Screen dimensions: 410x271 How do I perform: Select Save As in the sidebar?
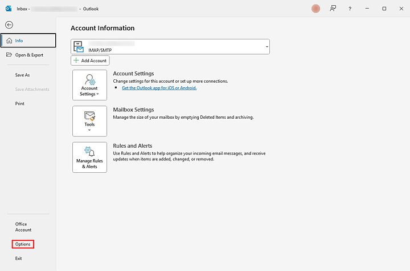pyautogui.click(x=22, y=75)
